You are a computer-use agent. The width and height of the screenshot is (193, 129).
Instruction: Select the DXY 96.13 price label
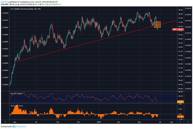(178, 29)
